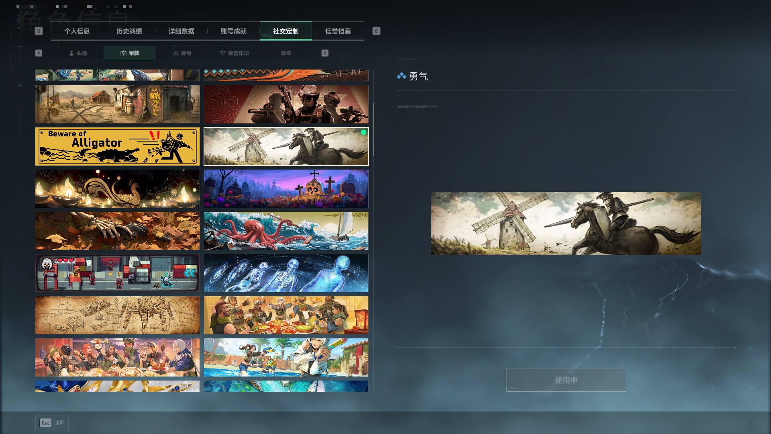Select the Beware of Alligator banner
The width and height of the screenshot is (771, 434).
pos(117,147)
